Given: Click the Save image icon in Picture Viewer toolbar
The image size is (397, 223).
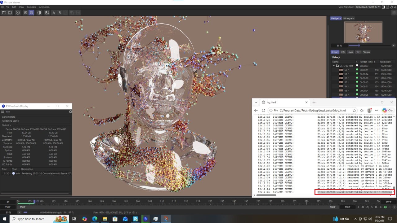Looking at the screenshot, I should pos(10,13).
